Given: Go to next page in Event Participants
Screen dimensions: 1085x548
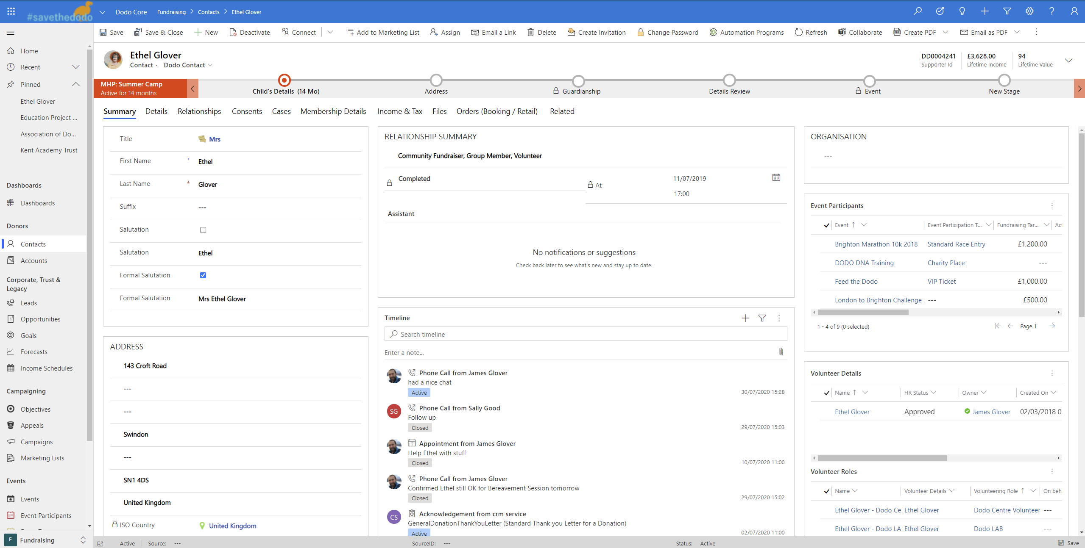Looking at the screenshot, I should click(x=1052, y=326).
